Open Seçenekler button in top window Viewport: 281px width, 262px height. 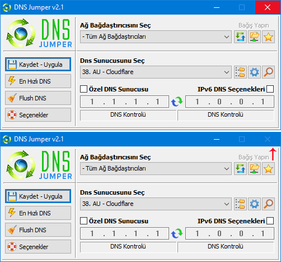[38, 115]
